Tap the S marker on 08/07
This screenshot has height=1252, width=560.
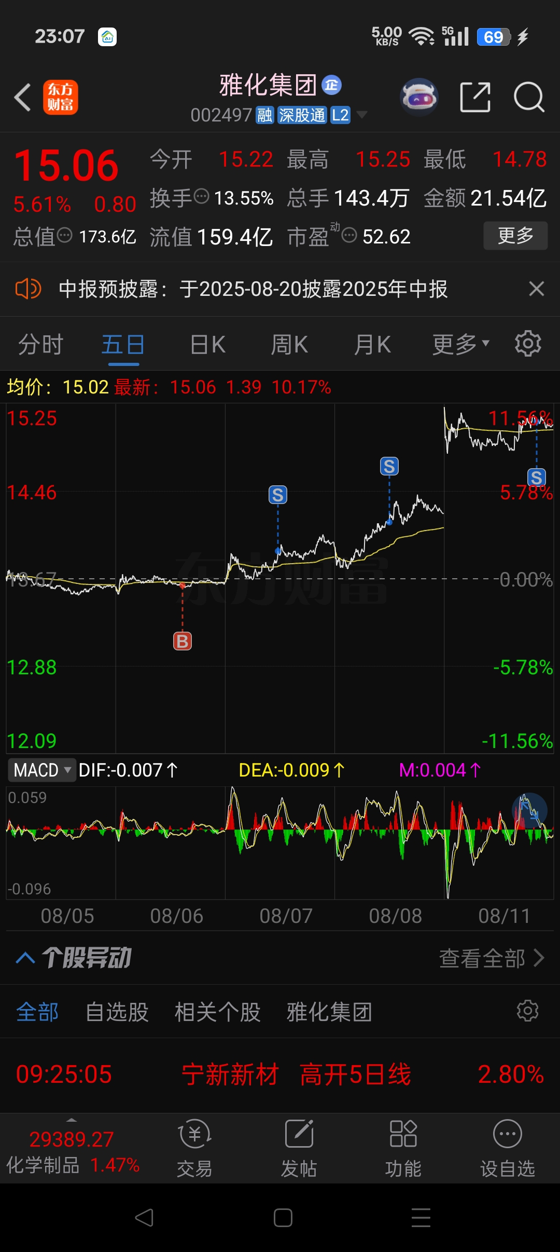(278, 495)
